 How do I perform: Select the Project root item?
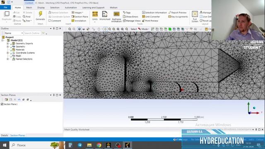click(10, 37)
